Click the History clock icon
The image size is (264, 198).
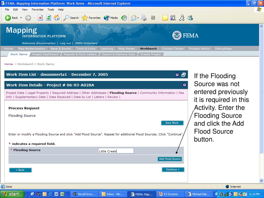(124, 18)
